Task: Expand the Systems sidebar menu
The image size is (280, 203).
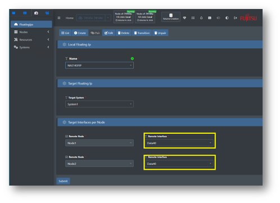Action: pyautogui.click(x=31, y=47)
